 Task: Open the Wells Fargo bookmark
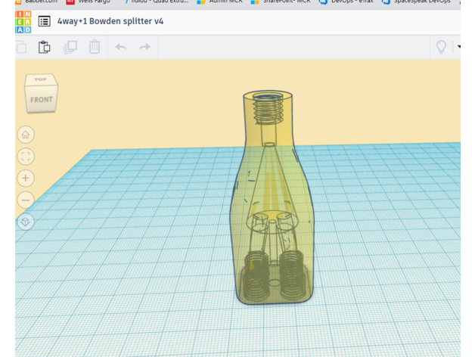pos(89,2)
